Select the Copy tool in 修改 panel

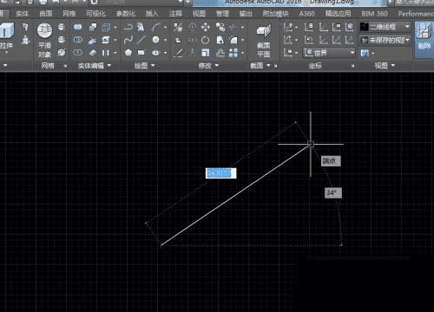pos(220,28)
